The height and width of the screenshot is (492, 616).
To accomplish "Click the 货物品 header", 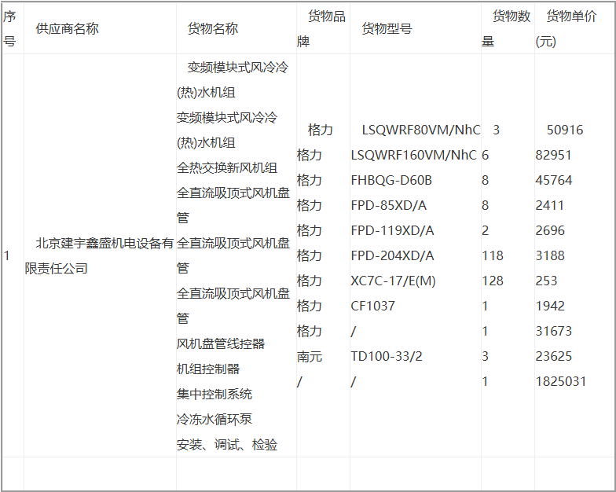I will pos(327,16).
